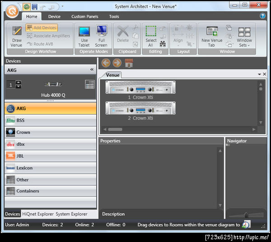Select the BSS device category
Screen dimensions: 271x242
tap(50, 120)
